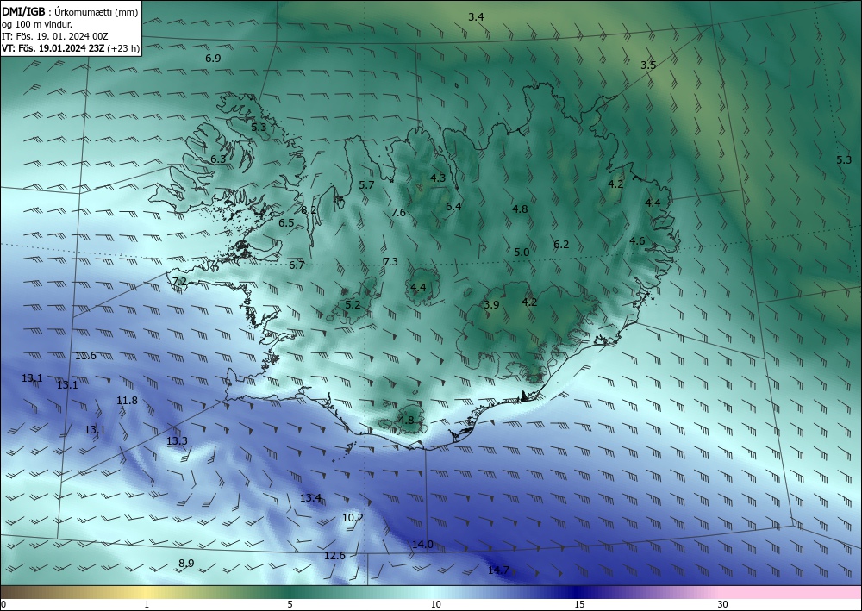Select the 30 label on the color scale
The image size is (862, 611).
coord(722,604)
